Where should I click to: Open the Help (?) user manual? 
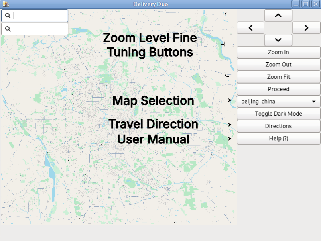coord(278,139)
